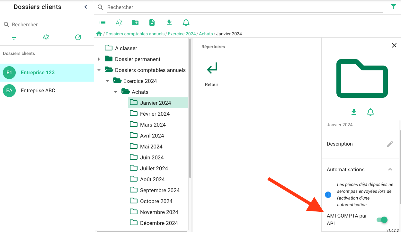
Task: Go to Achats in the breadcrumb
Action: tap(206, 34)
